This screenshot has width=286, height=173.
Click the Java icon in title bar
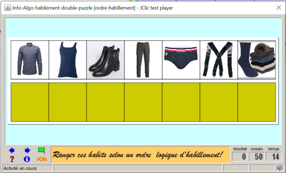point(8,8)
